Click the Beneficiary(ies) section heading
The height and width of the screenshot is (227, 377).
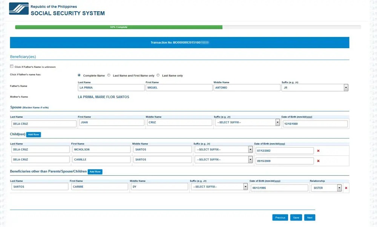pyautogui.click(x=23, y=57)
